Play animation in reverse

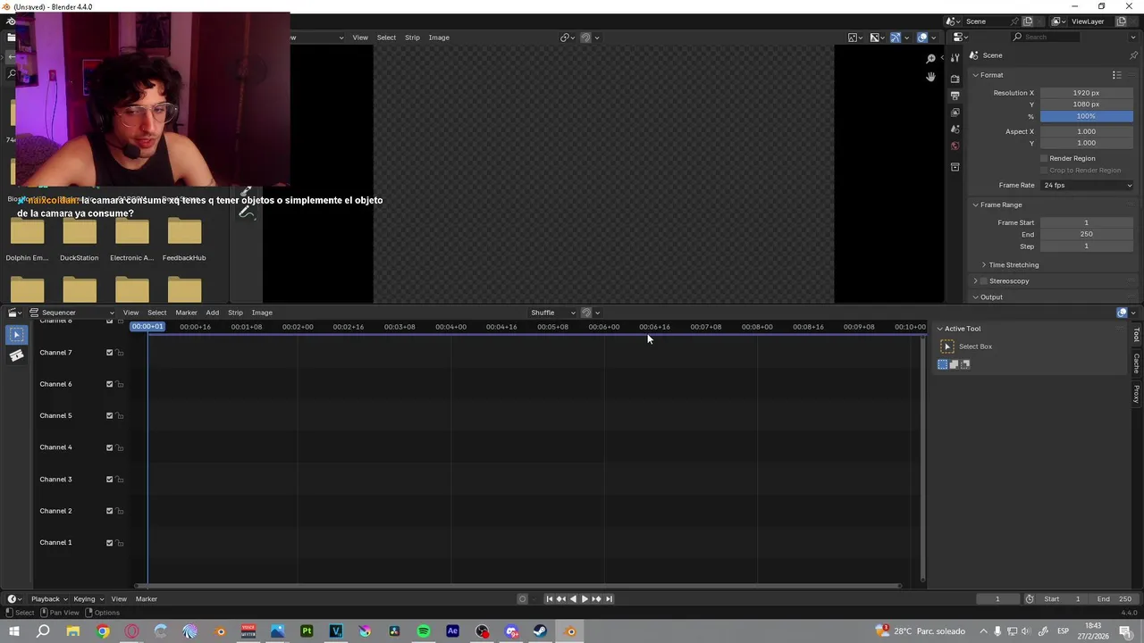click(573, 599)
